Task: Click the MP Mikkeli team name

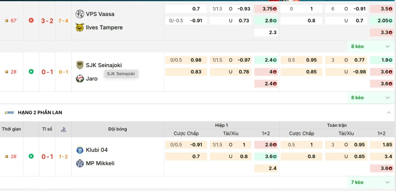Action: pos(100,163)
